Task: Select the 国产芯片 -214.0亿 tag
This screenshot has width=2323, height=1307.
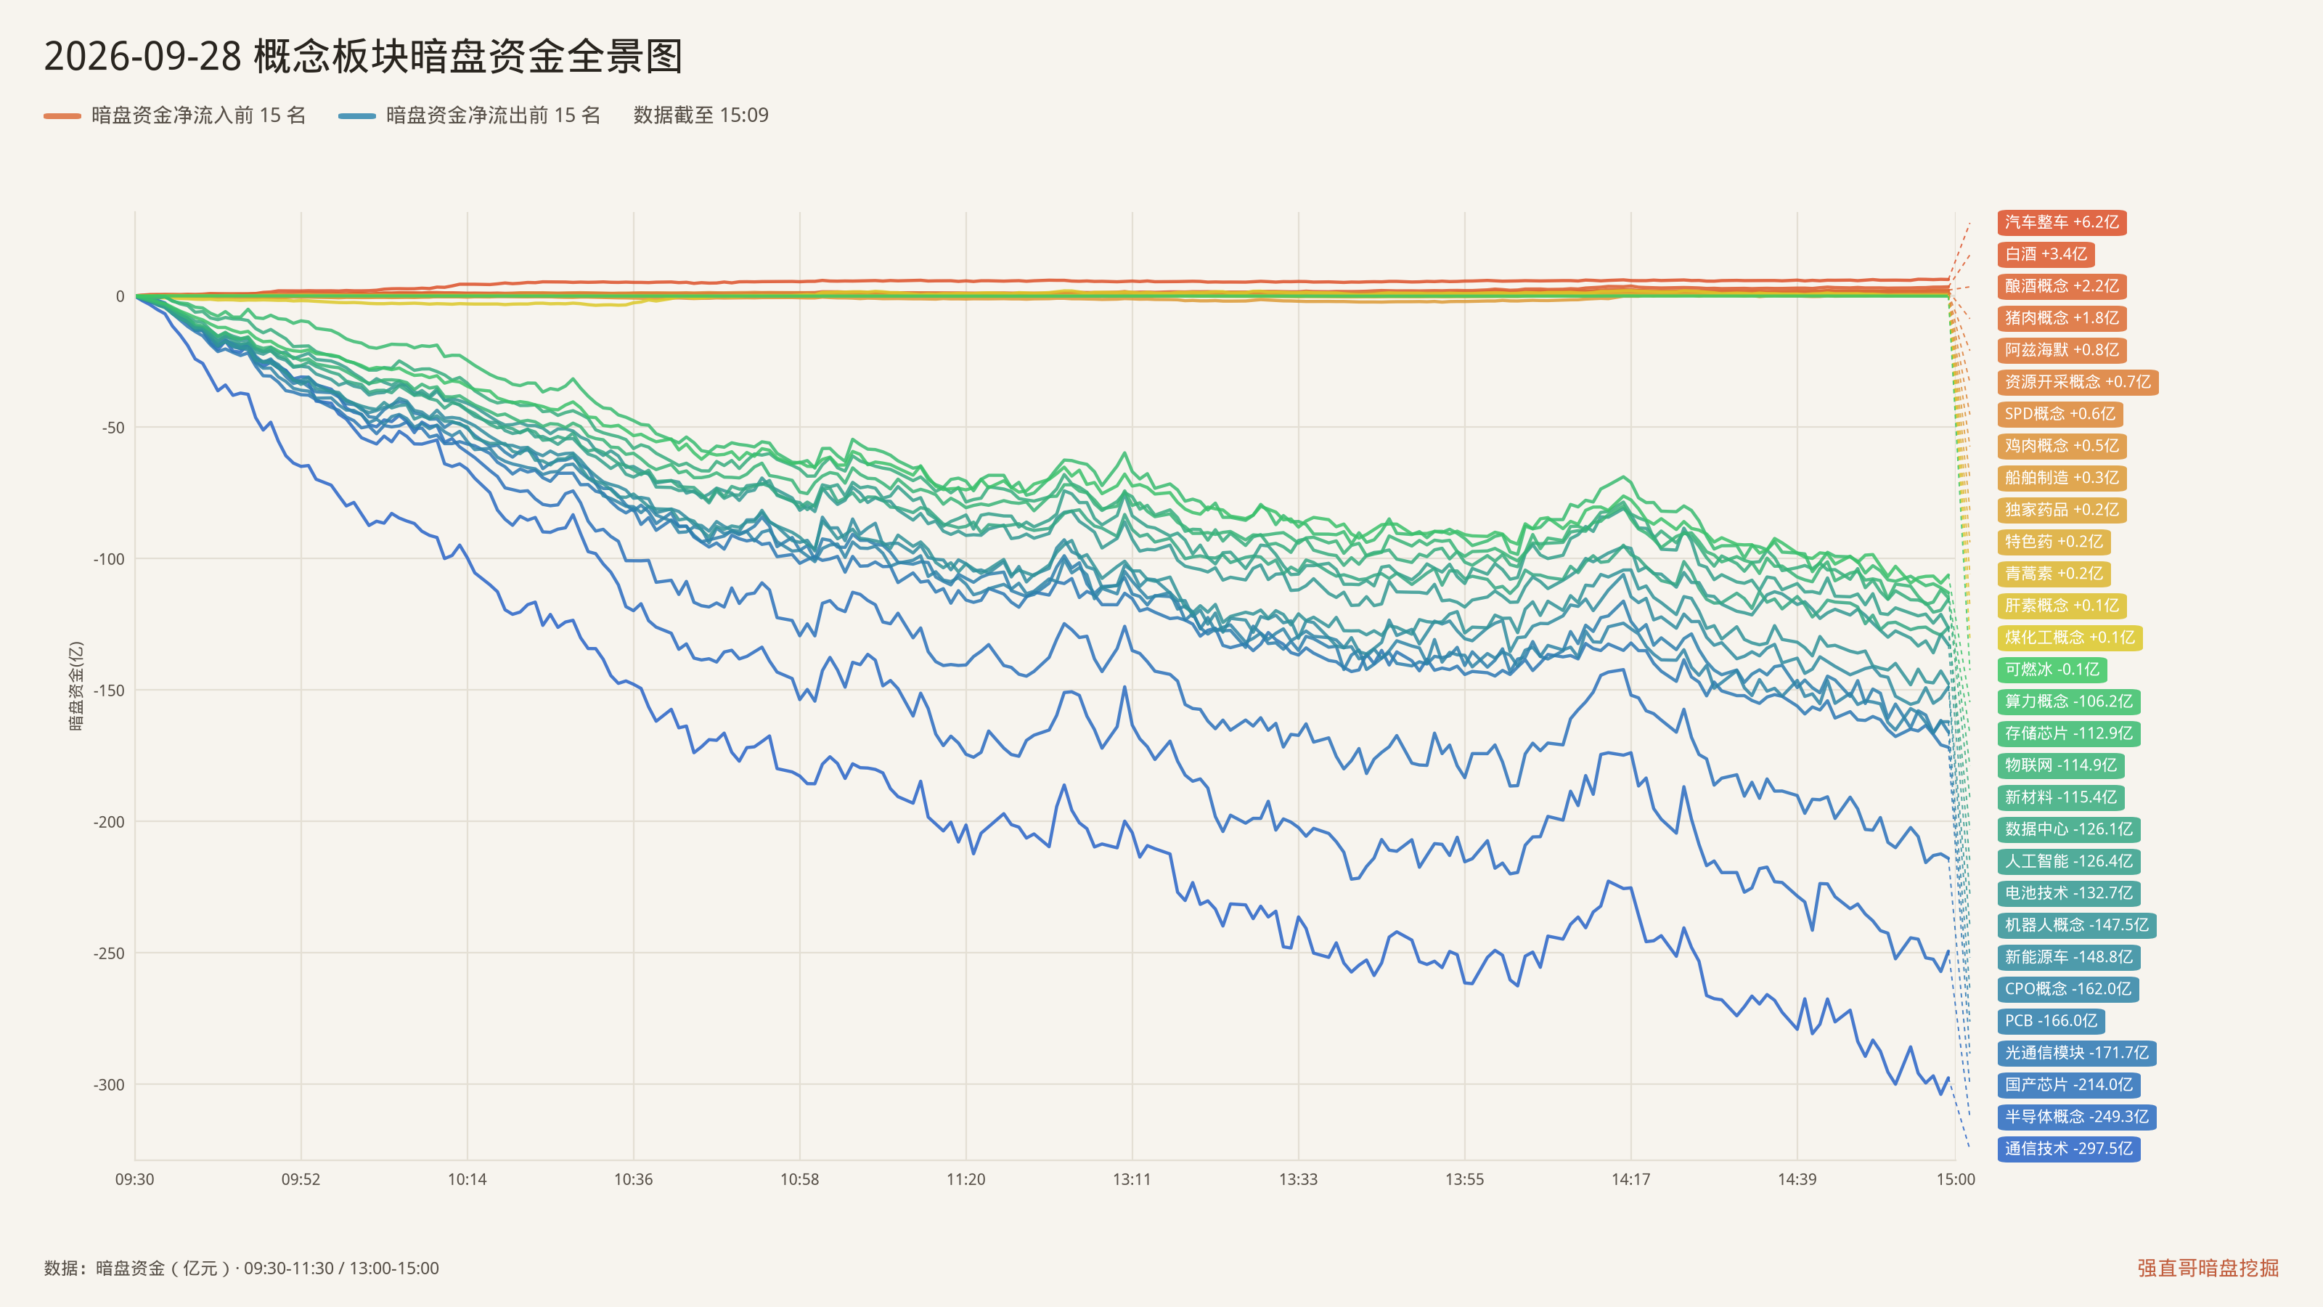Action: [x=2069, y=1085]
